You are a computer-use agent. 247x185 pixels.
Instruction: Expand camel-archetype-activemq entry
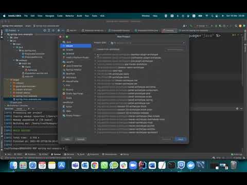point(95,87)
